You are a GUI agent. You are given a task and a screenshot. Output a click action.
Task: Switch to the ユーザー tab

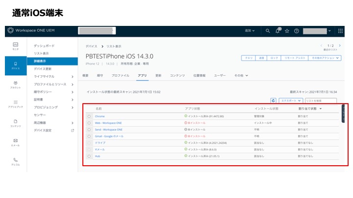(x=220, y=75)
